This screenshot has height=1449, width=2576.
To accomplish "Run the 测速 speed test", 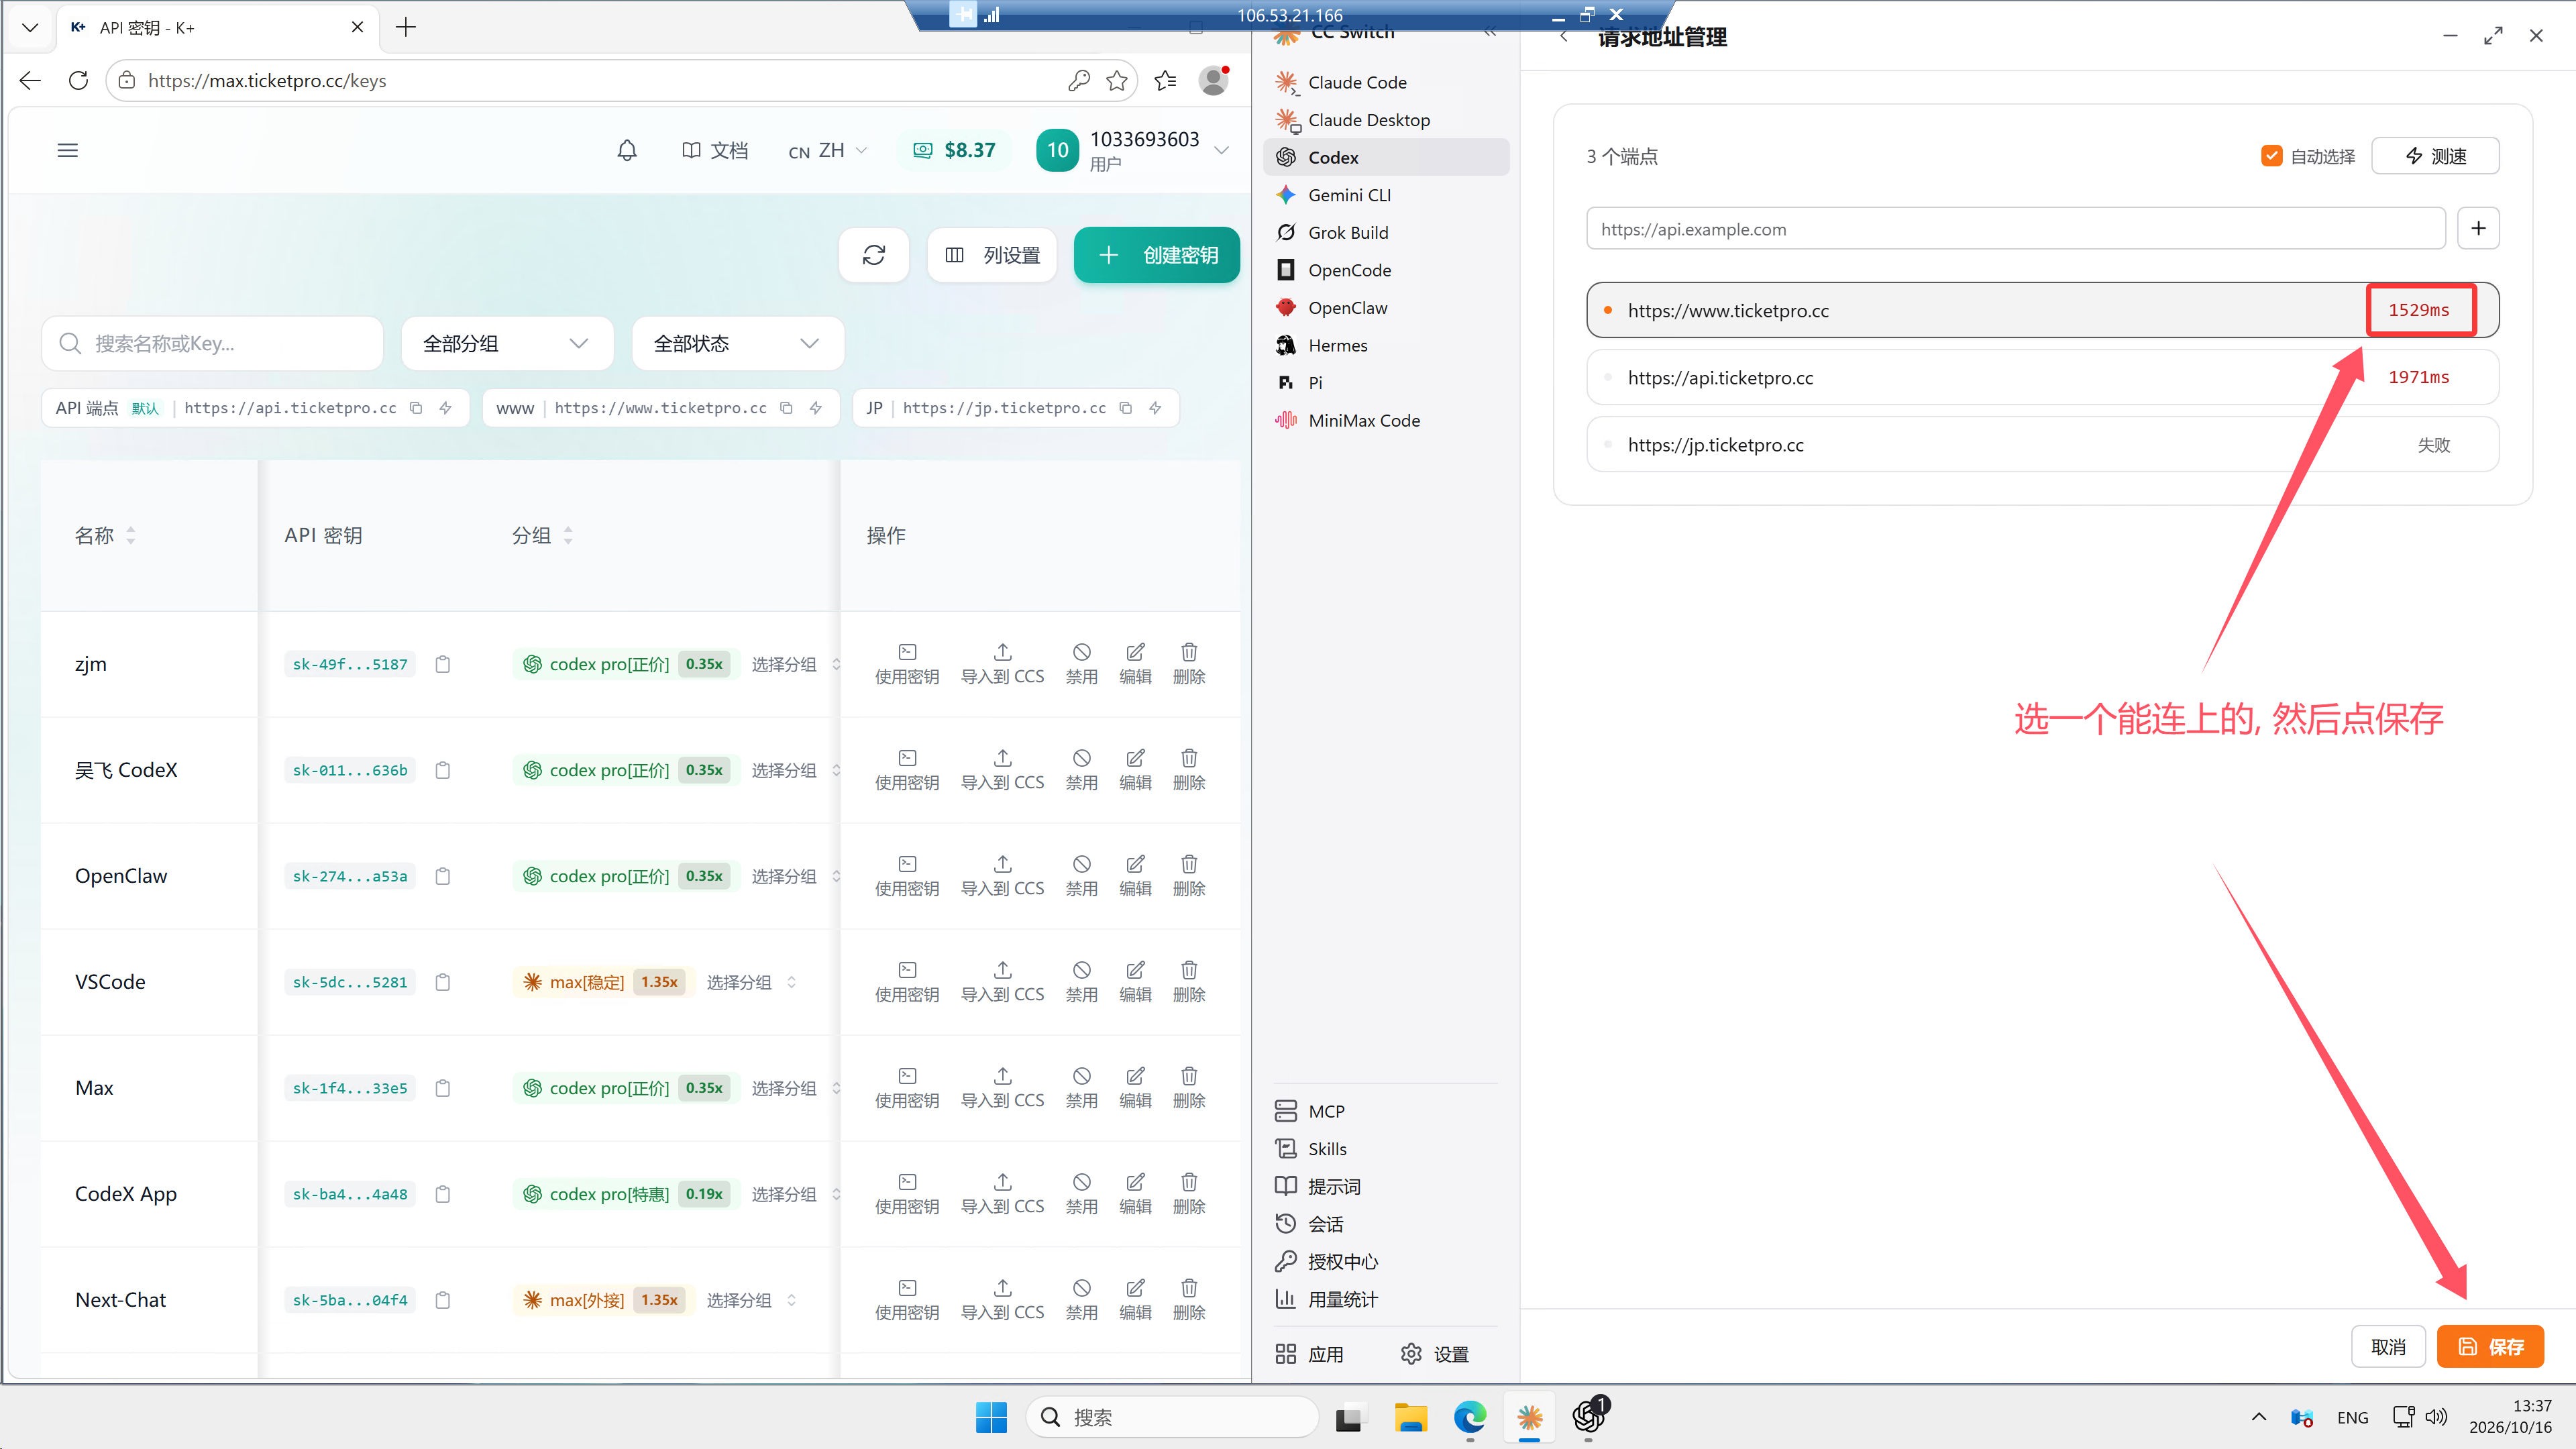I will coord(2435,156).
